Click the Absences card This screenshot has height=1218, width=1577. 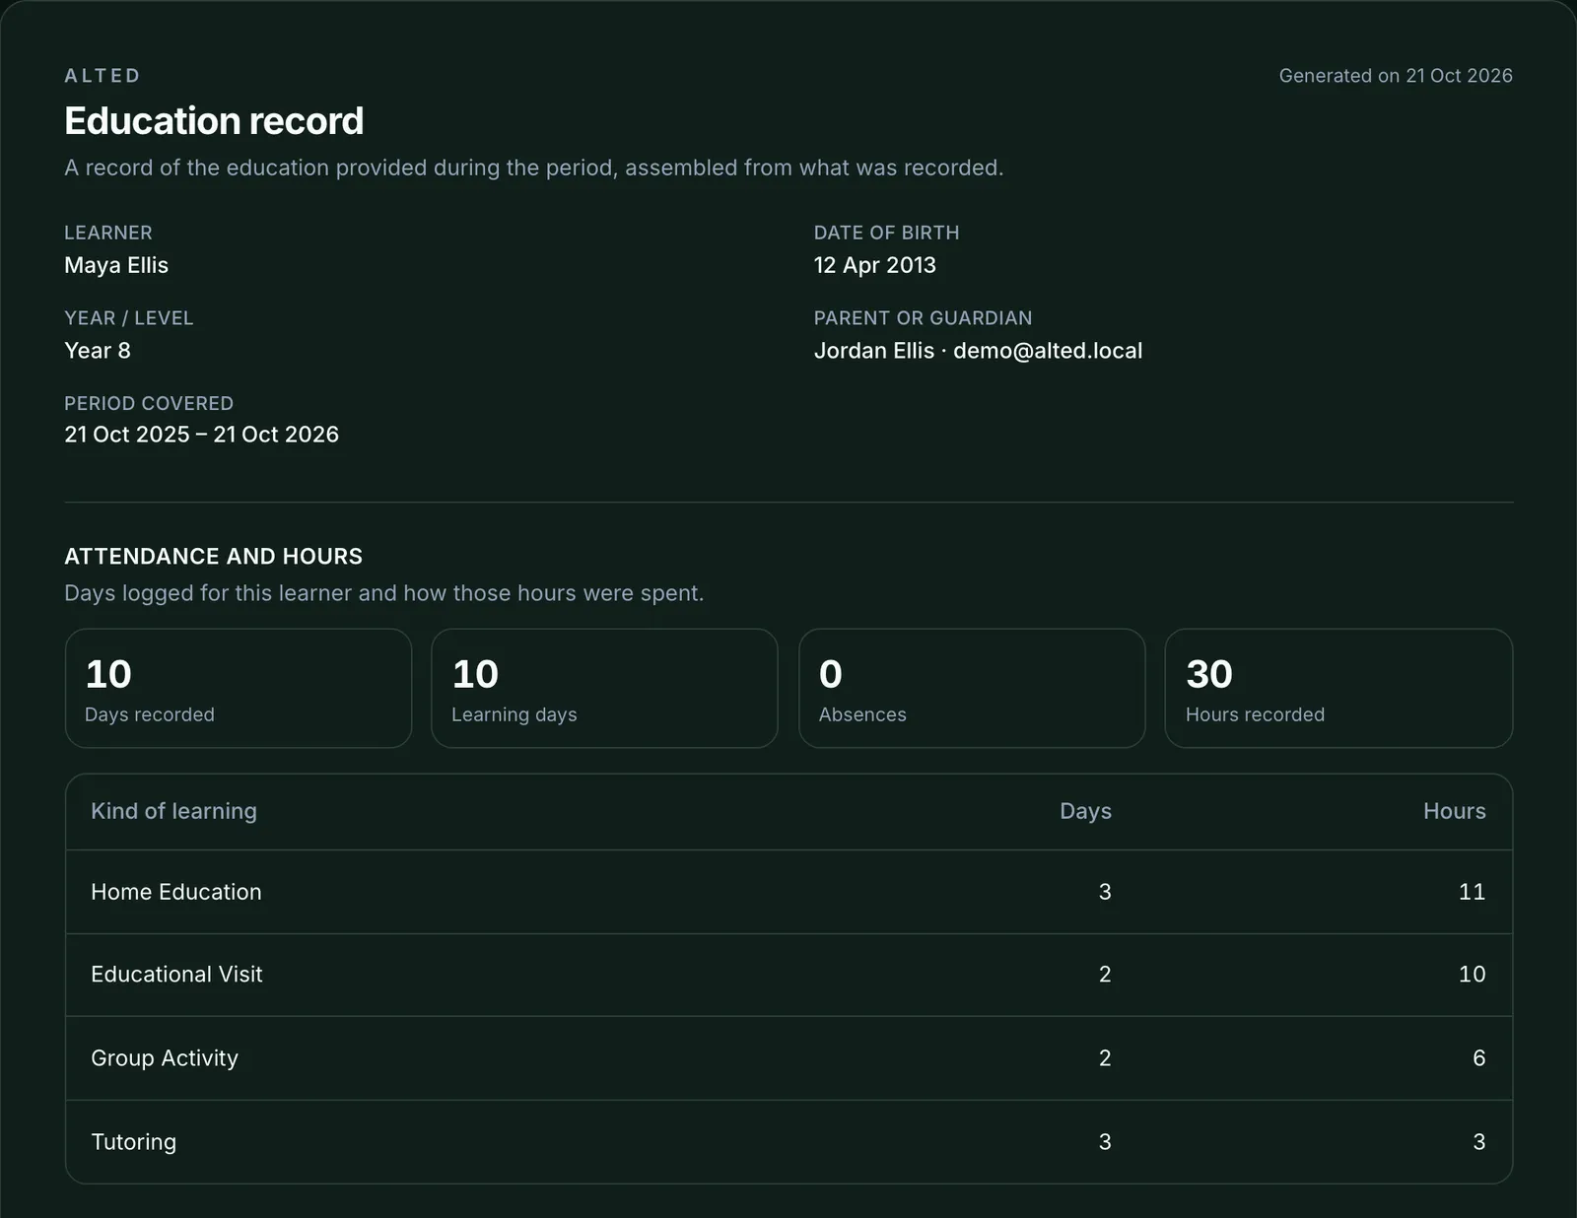click(972, 689)
